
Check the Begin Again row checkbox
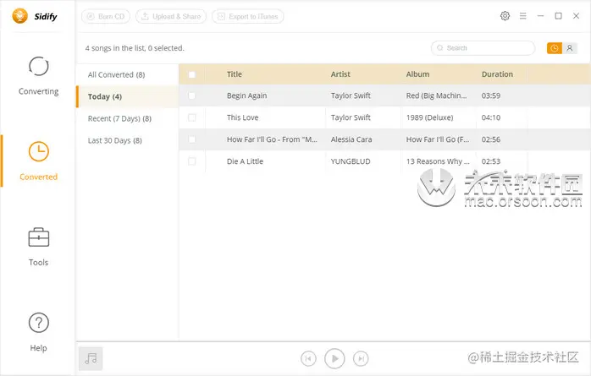coord(192,95)
